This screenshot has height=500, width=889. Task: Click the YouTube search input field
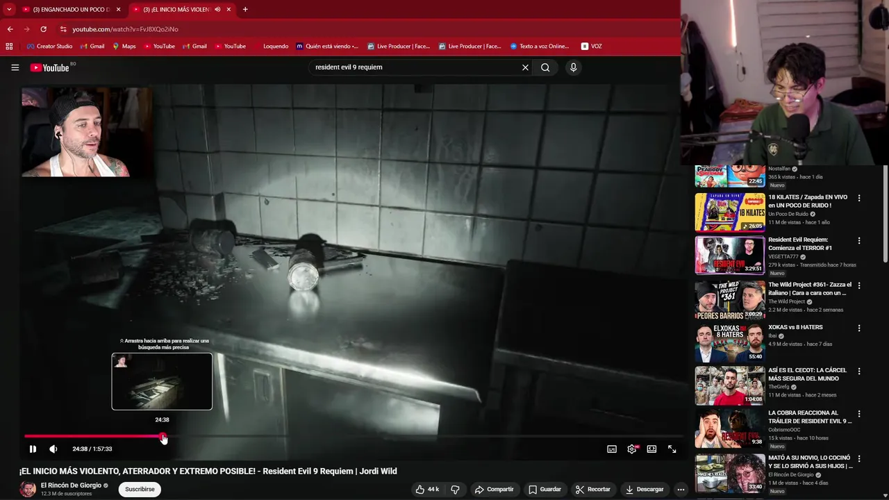pyautogui.click(x=415, y=67)
